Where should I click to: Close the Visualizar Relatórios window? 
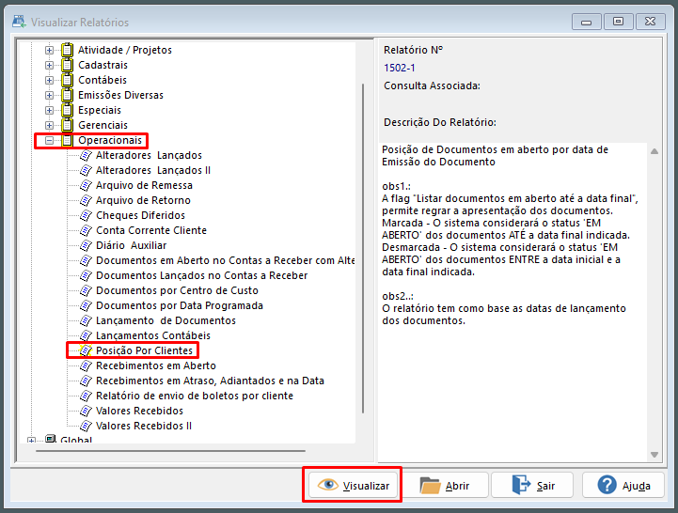tap(650, 22)
